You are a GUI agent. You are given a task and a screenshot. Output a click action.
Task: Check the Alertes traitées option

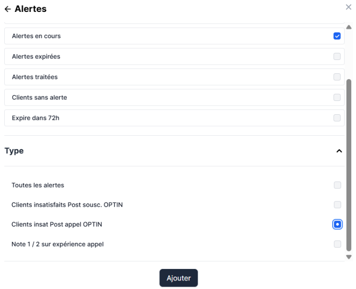(337, 77)
